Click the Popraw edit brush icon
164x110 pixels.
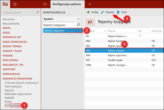click(x=102, y=12)
